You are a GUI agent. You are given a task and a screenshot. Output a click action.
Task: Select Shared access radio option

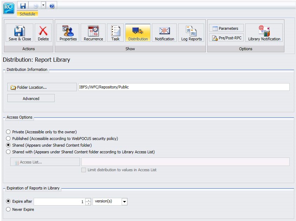(8, 145)
